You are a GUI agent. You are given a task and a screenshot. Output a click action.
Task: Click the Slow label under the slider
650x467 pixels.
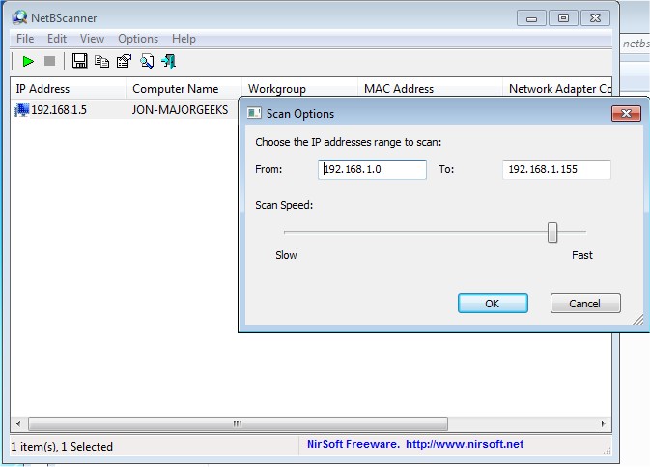click(286, 255)
